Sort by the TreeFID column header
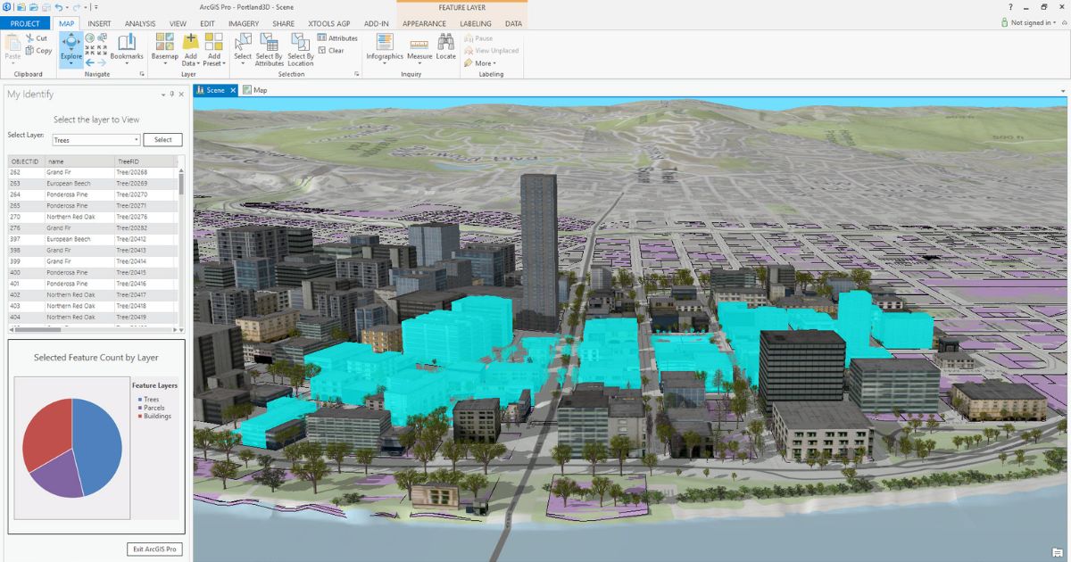 click(143, 161)
